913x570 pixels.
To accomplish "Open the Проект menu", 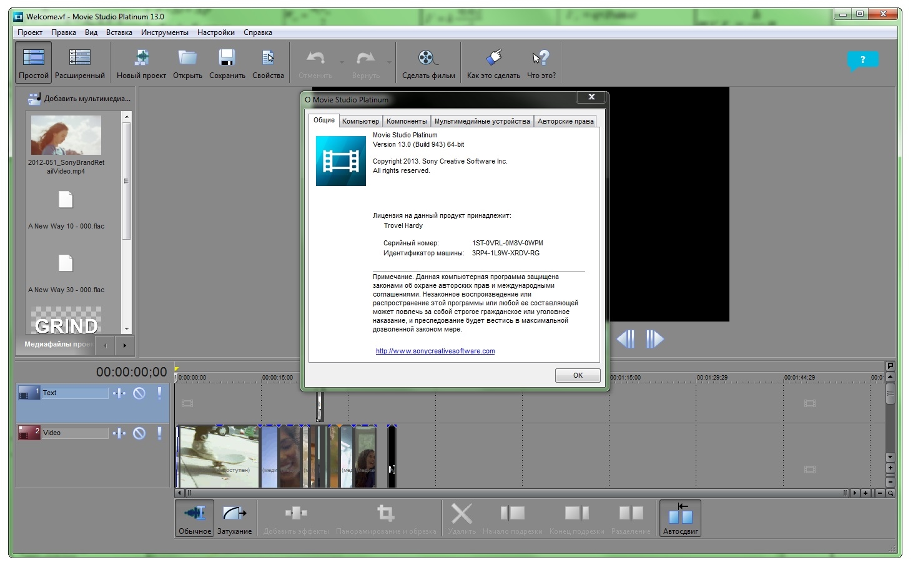I will [30, 32].
